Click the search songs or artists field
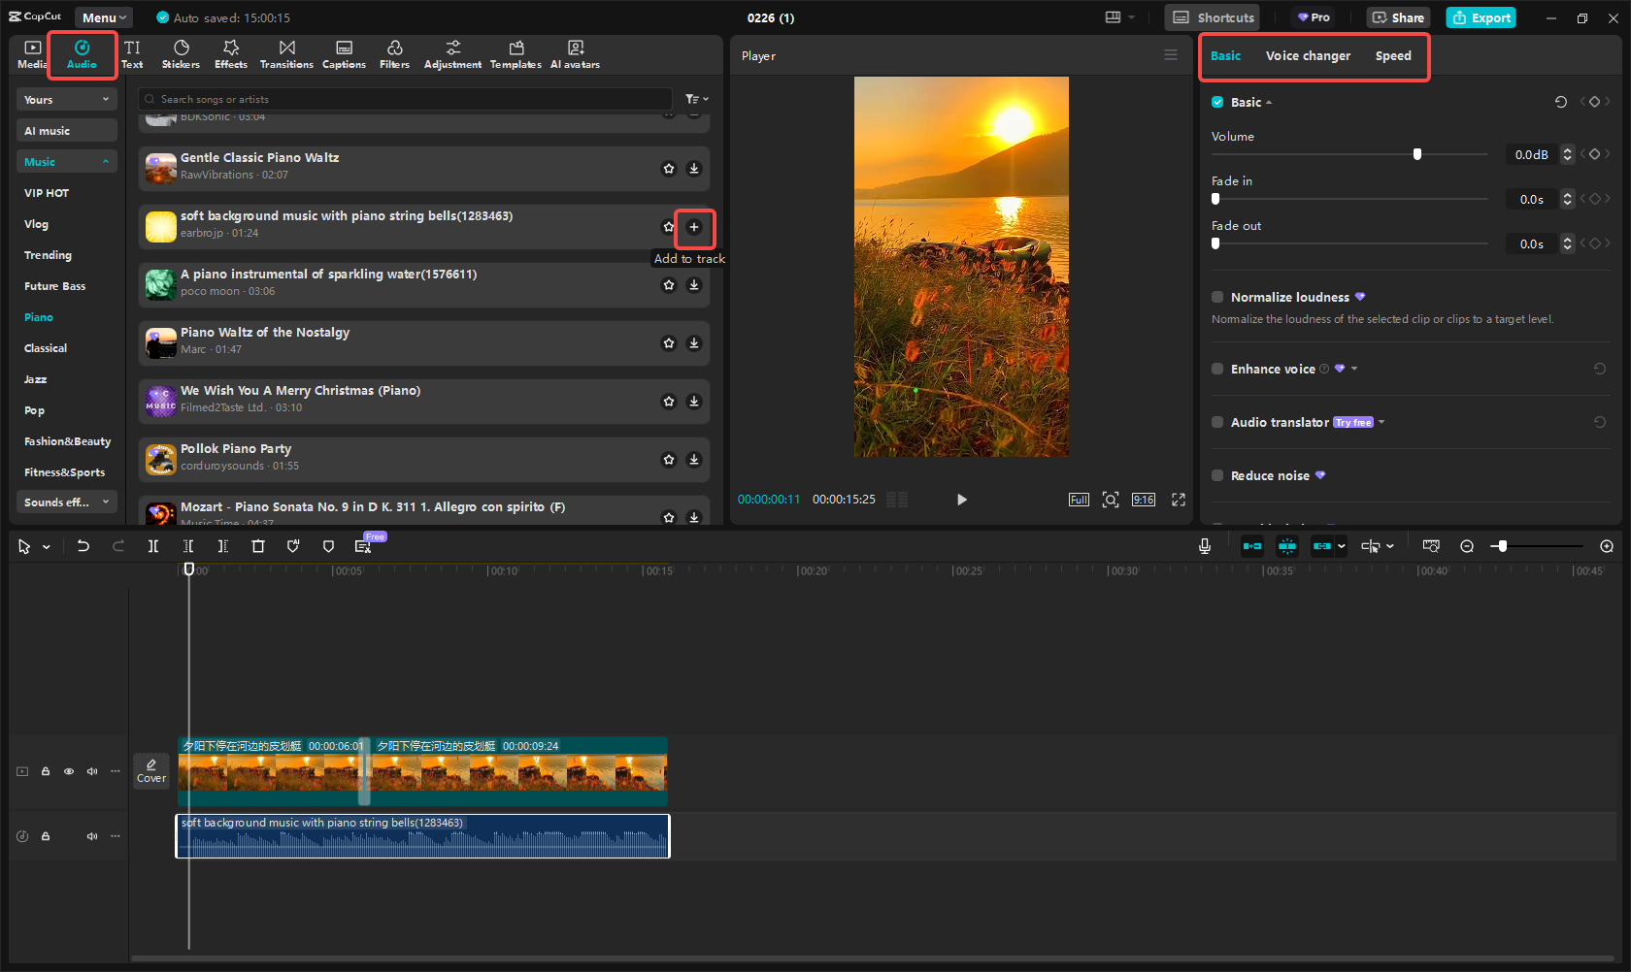This screenshot has height=972, width=1631. 408,99
